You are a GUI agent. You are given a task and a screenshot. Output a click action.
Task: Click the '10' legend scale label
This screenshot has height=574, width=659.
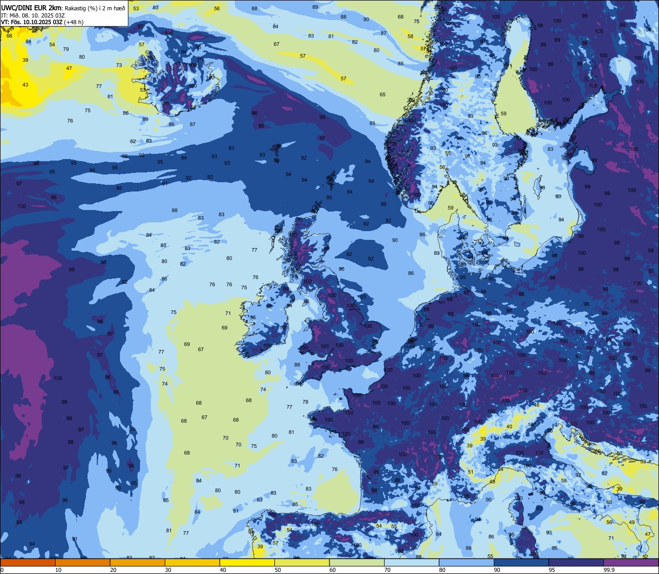pyautogui.click(x=58, y=570)
